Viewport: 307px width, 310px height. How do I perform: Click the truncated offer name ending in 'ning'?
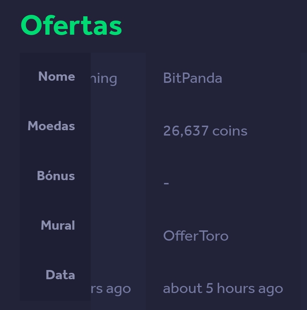(104, 79)
